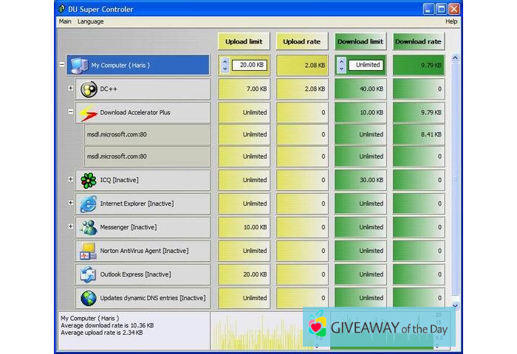The image size is (517, 354).
Task: Open the Language menu
Action: coord(91,21)
